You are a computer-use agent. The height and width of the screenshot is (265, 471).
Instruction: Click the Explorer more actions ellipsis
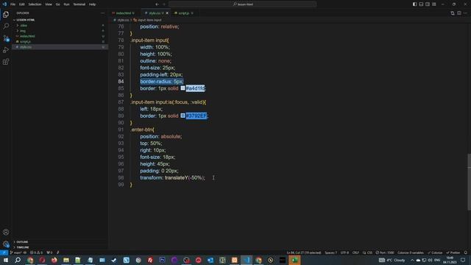pyautogui.click(x=102, y=13)
